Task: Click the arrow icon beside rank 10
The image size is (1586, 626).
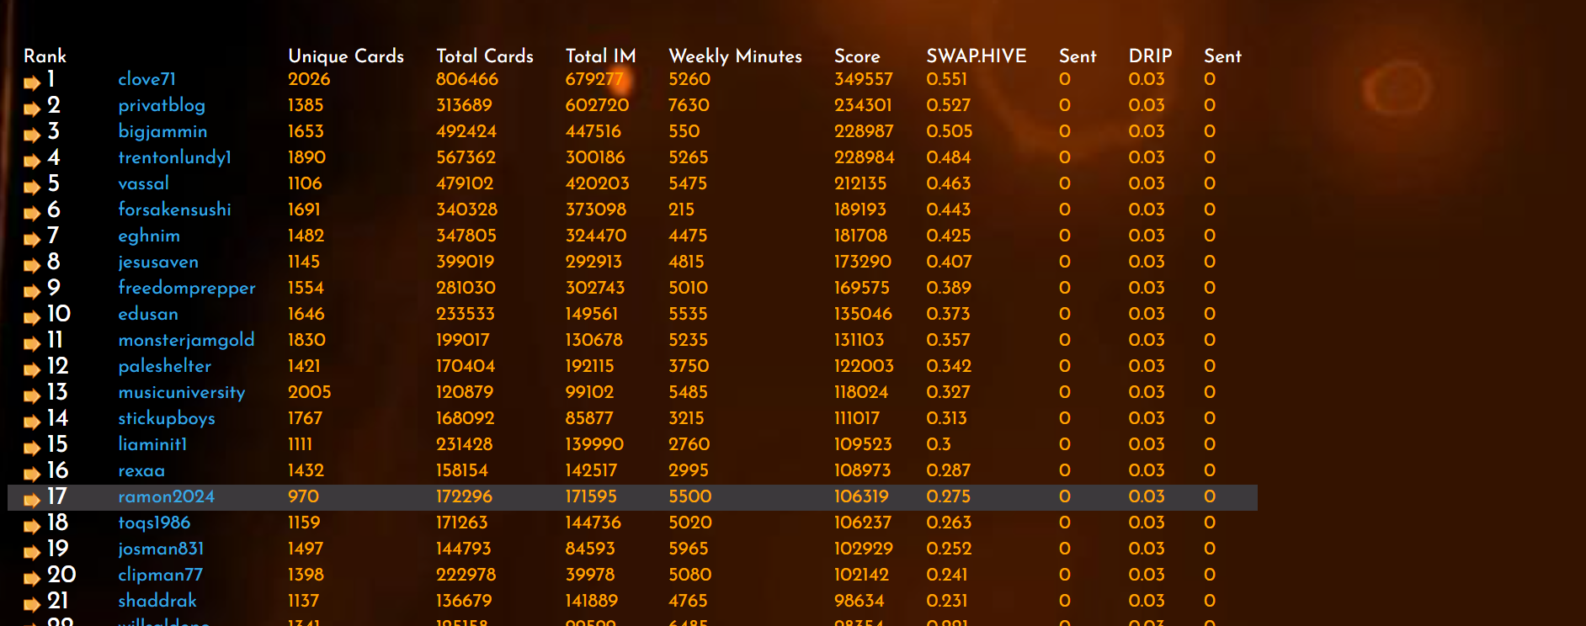Action: coord(32,318)
